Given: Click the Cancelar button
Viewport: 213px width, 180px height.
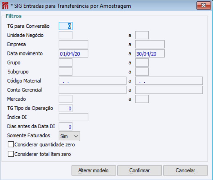Looking at the screenshot, I should 186,171.
